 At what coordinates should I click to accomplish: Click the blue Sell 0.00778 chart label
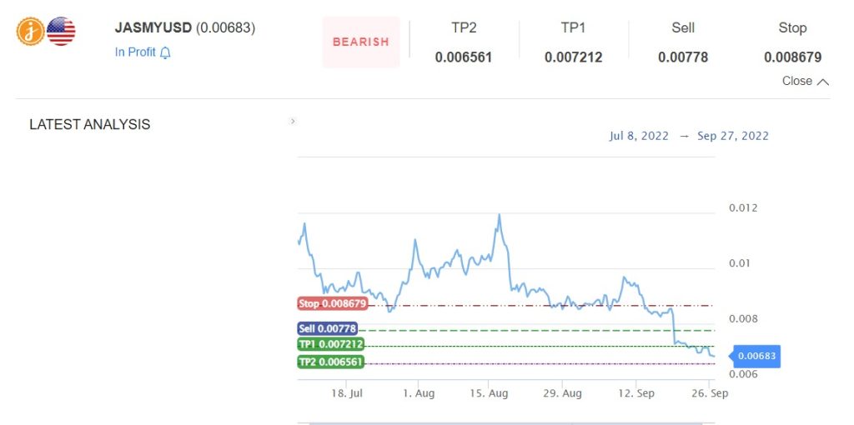coord(327,328)
